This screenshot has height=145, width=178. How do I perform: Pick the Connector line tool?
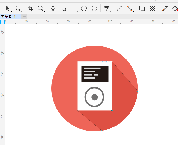coord(130,9)
